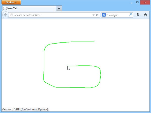
Task: Click the back arrow button
Action: (6, 15)
